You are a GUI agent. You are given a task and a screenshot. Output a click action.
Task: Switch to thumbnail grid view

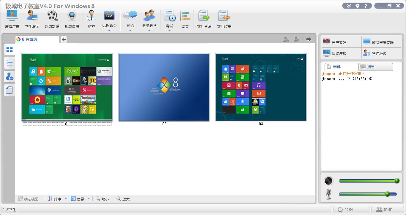[10, 49]
